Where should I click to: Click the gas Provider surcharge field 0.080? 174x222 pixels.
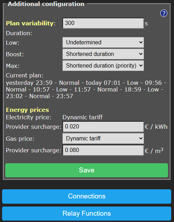pos(103,150)
